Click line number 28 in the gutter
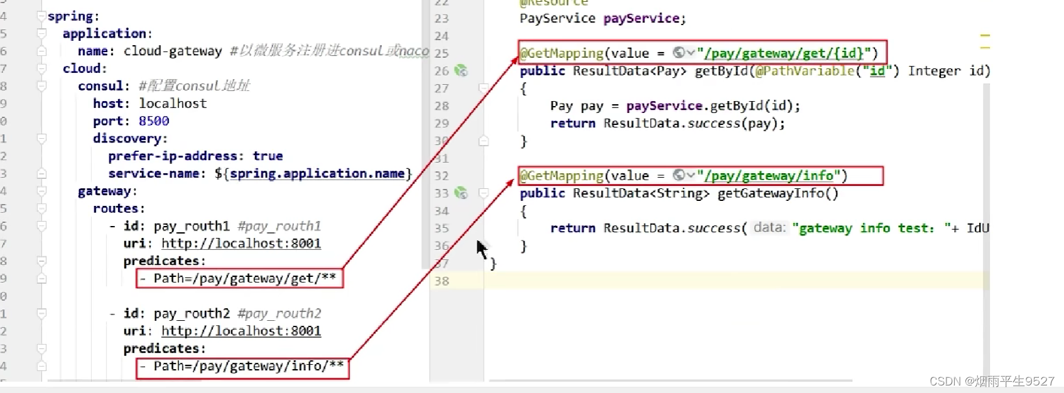Image resolution: width=1064 pixels, height=393 pixels. (x=442, y=106)
